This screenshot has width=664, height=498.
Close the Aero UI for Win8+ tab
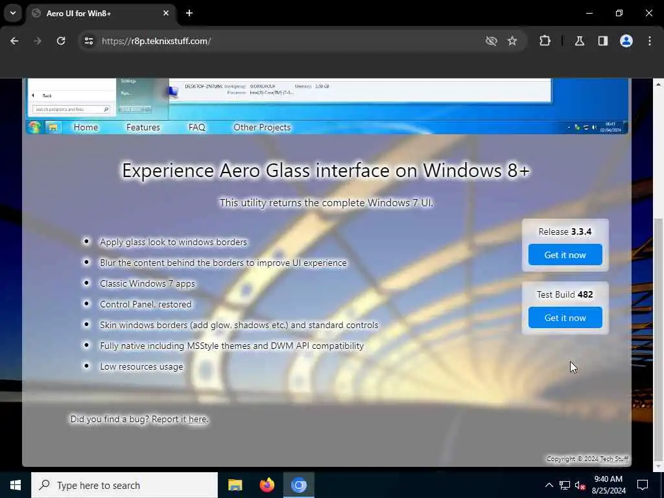pyautogui.click(x=166, y=13)
